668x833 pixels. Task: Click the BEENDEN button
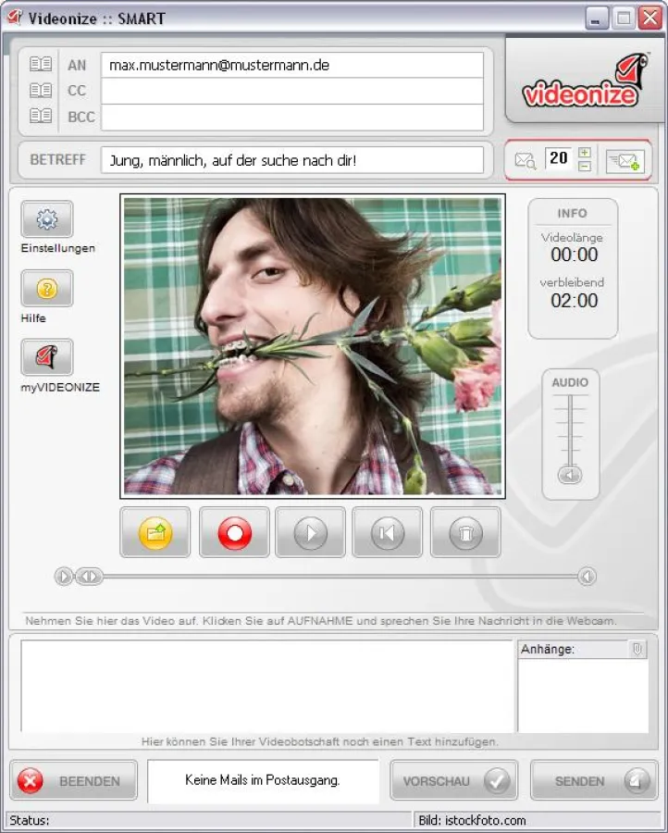tap(74, 781)
